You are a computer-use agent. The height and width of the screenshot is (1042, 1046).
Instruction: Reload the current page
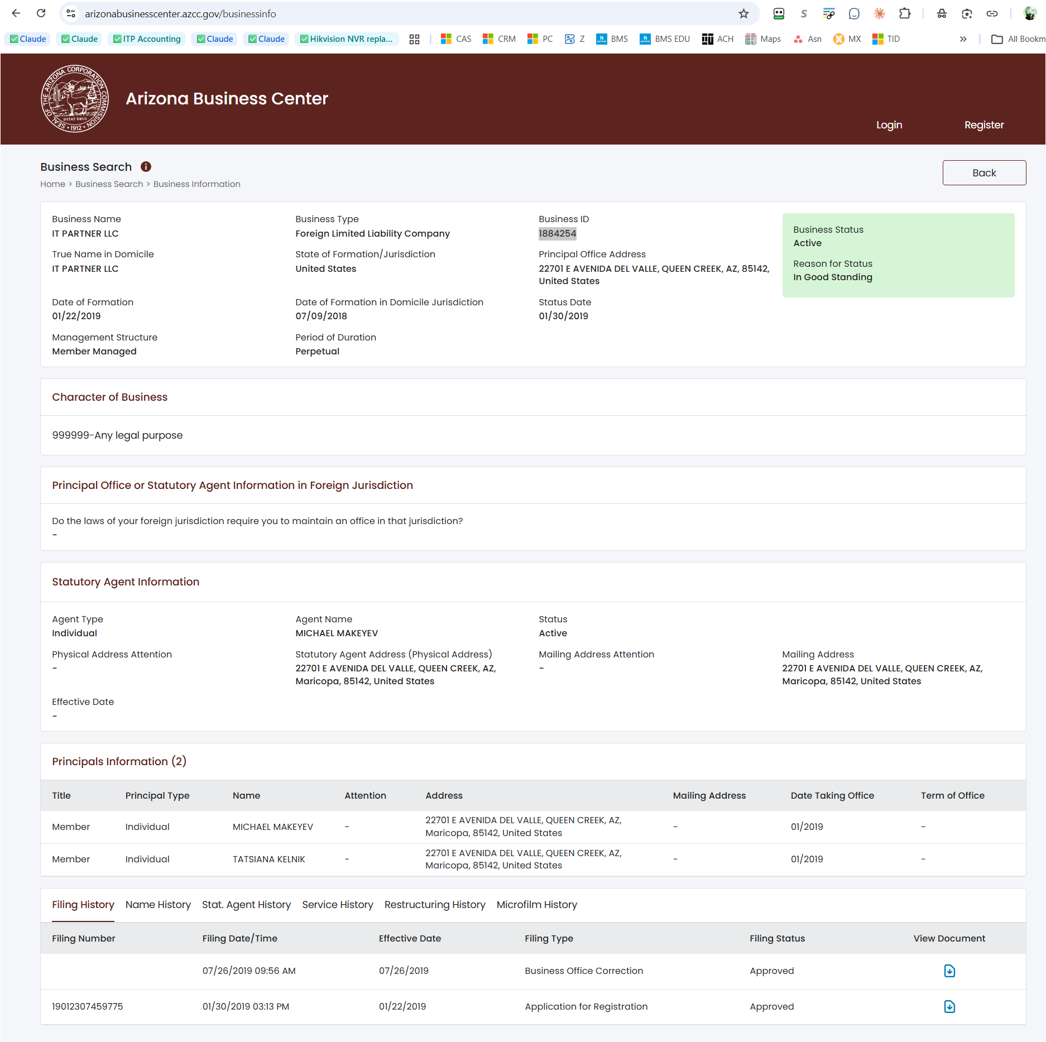41,13
